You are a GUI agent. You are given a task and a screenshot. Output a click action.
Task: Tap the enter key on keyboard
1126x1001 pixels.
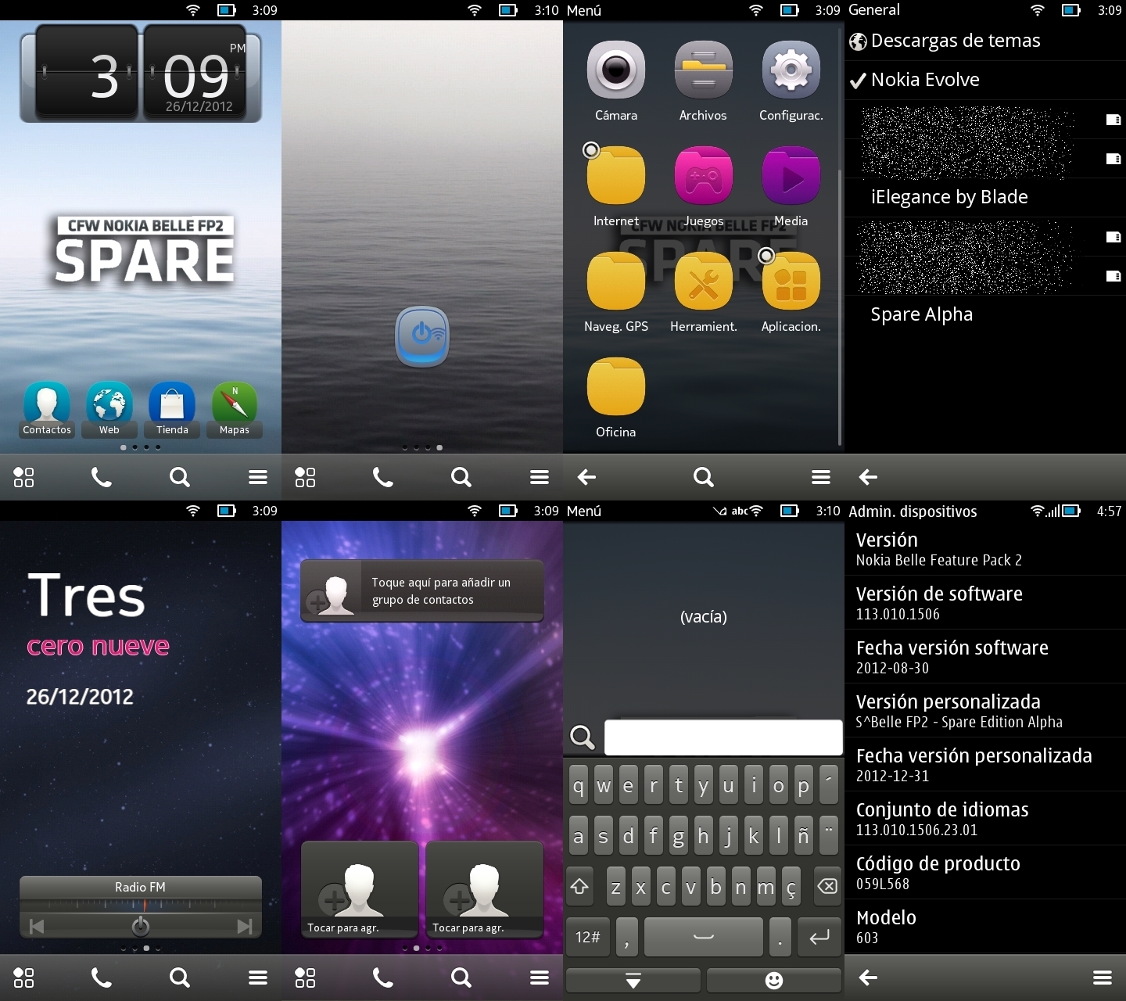pos(819,937)
